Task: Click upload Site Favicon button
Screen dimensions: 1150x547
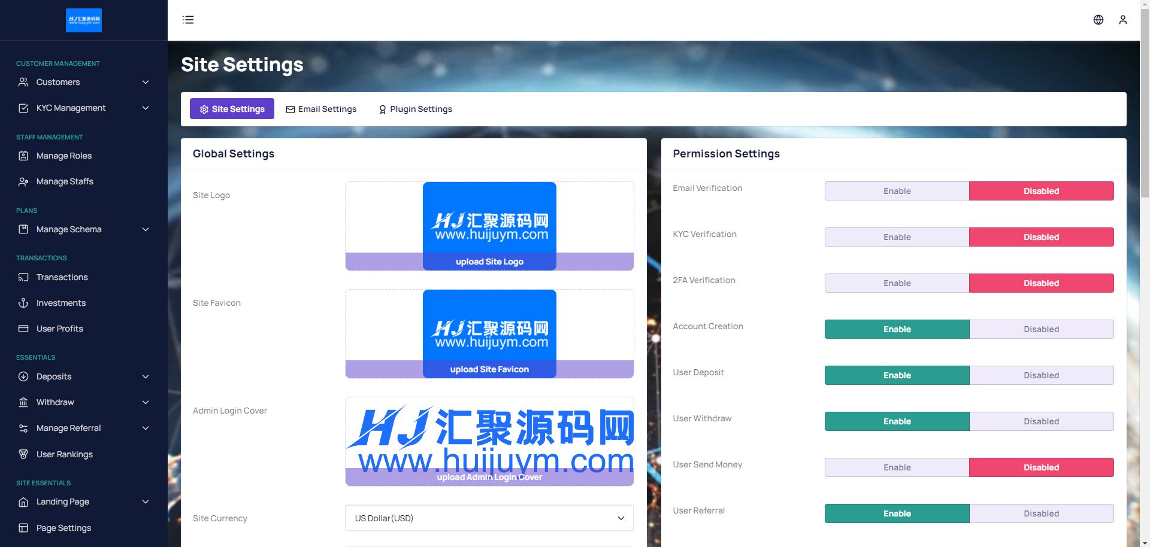Action: click(489, 369)
